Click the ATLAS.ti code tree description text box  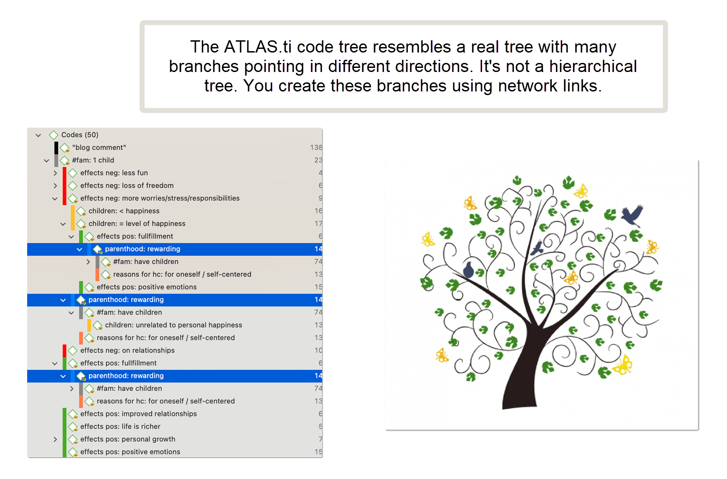tap(404, 67)
